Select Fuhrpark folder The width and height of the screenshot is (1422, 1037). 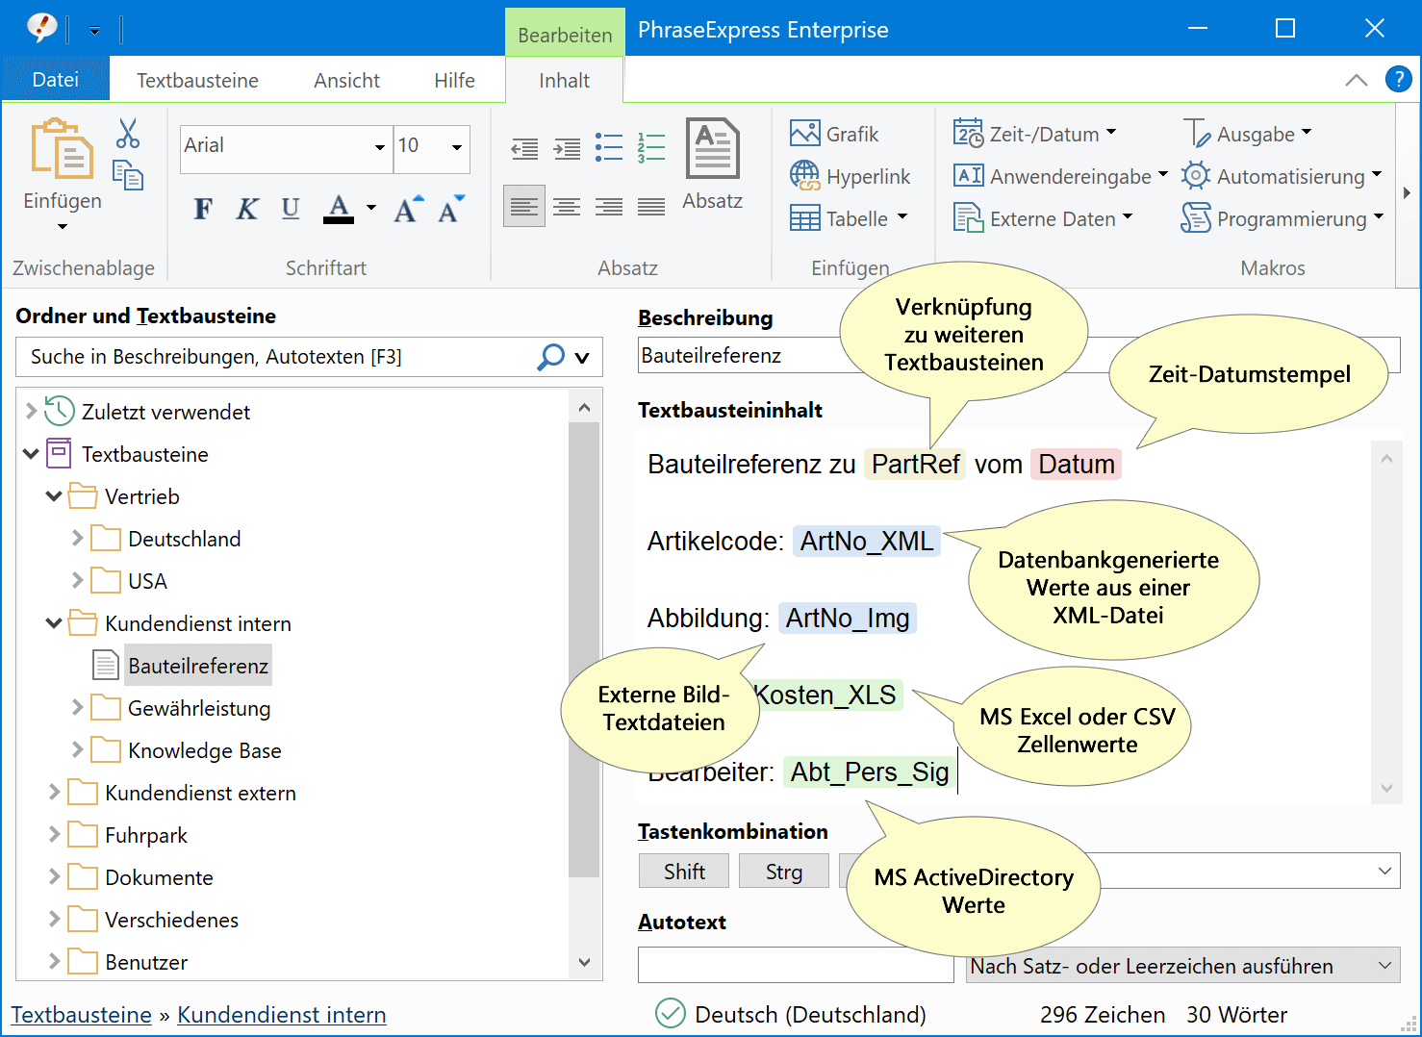(x=146, y=835)
